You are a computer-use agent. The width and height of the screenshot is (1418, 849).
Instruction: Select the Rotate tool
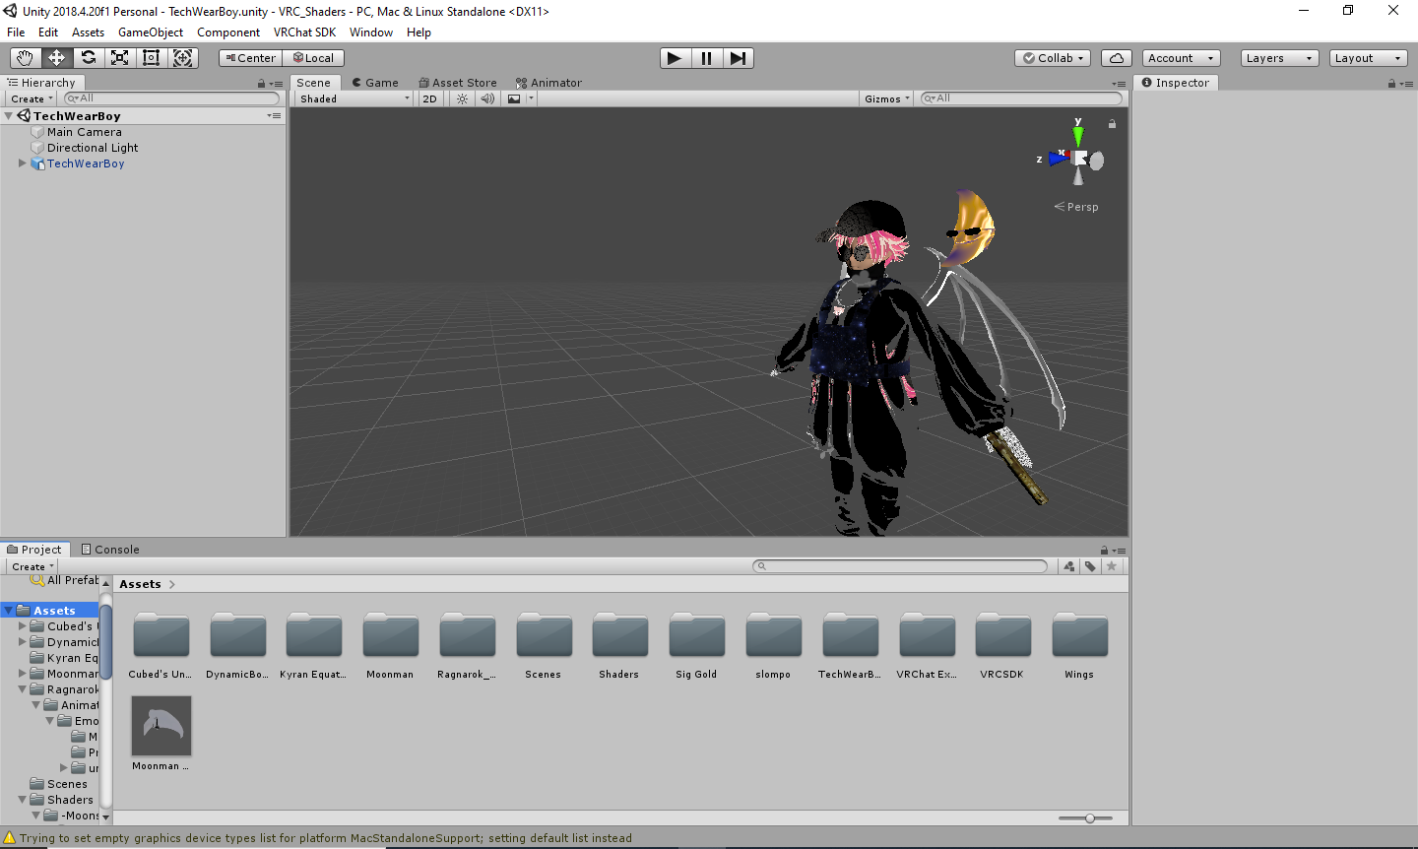coord(88,58)
